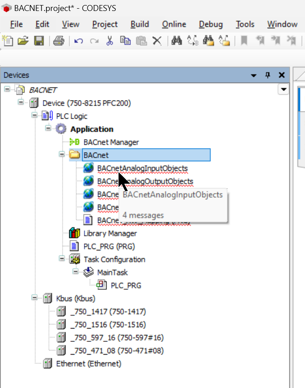This screenshot has height=388, width=305.
Task: Collapse the Device (750-8215 PFC200) node
Action: 21,102
